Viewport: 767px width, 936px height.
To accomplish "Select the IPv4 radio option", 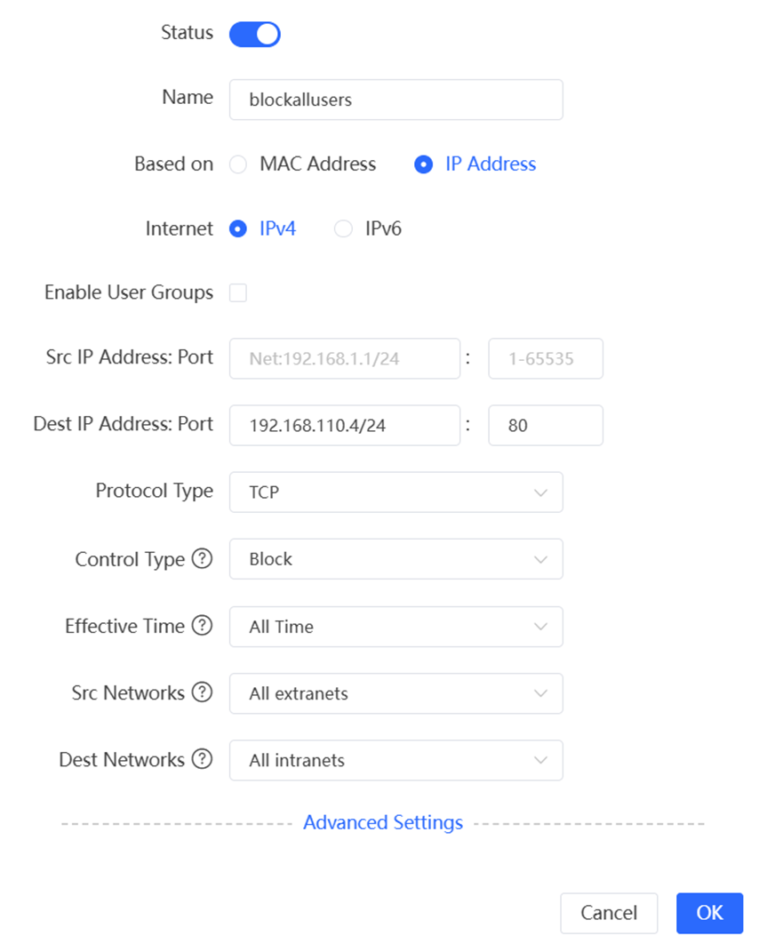I will 238,228.
